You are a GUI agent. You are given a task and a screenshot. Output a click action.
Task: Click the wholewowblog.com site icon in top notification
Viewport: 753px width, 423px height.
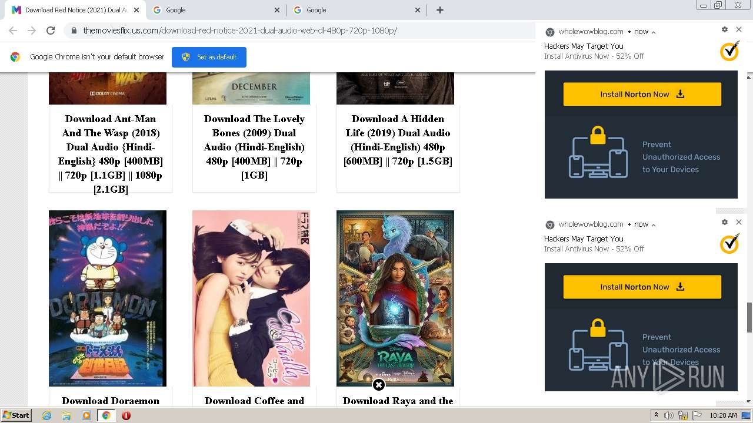coord(550,32)
